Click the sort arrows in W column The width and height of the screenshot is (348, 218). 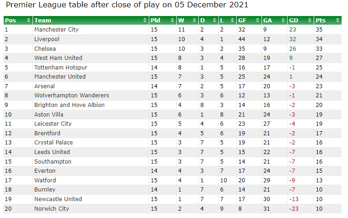point(195,20)
